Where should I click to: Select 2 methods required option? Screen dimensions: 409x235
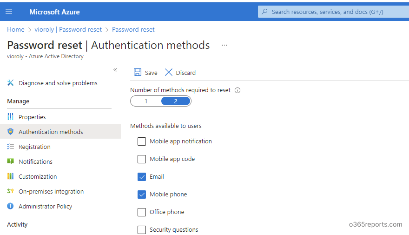(x=176, y=101)
